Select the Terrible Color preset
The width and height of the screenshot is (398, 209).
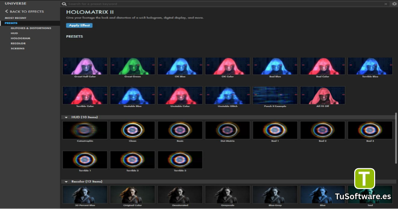pos(85,95)
